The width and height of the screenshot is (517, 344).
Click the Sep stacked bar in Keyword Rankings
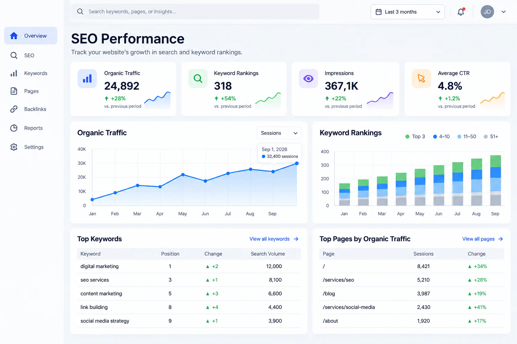pos(495,180)
